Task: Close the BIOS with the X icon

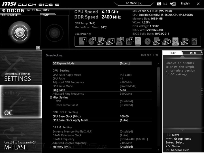Action: coord(198,4)
